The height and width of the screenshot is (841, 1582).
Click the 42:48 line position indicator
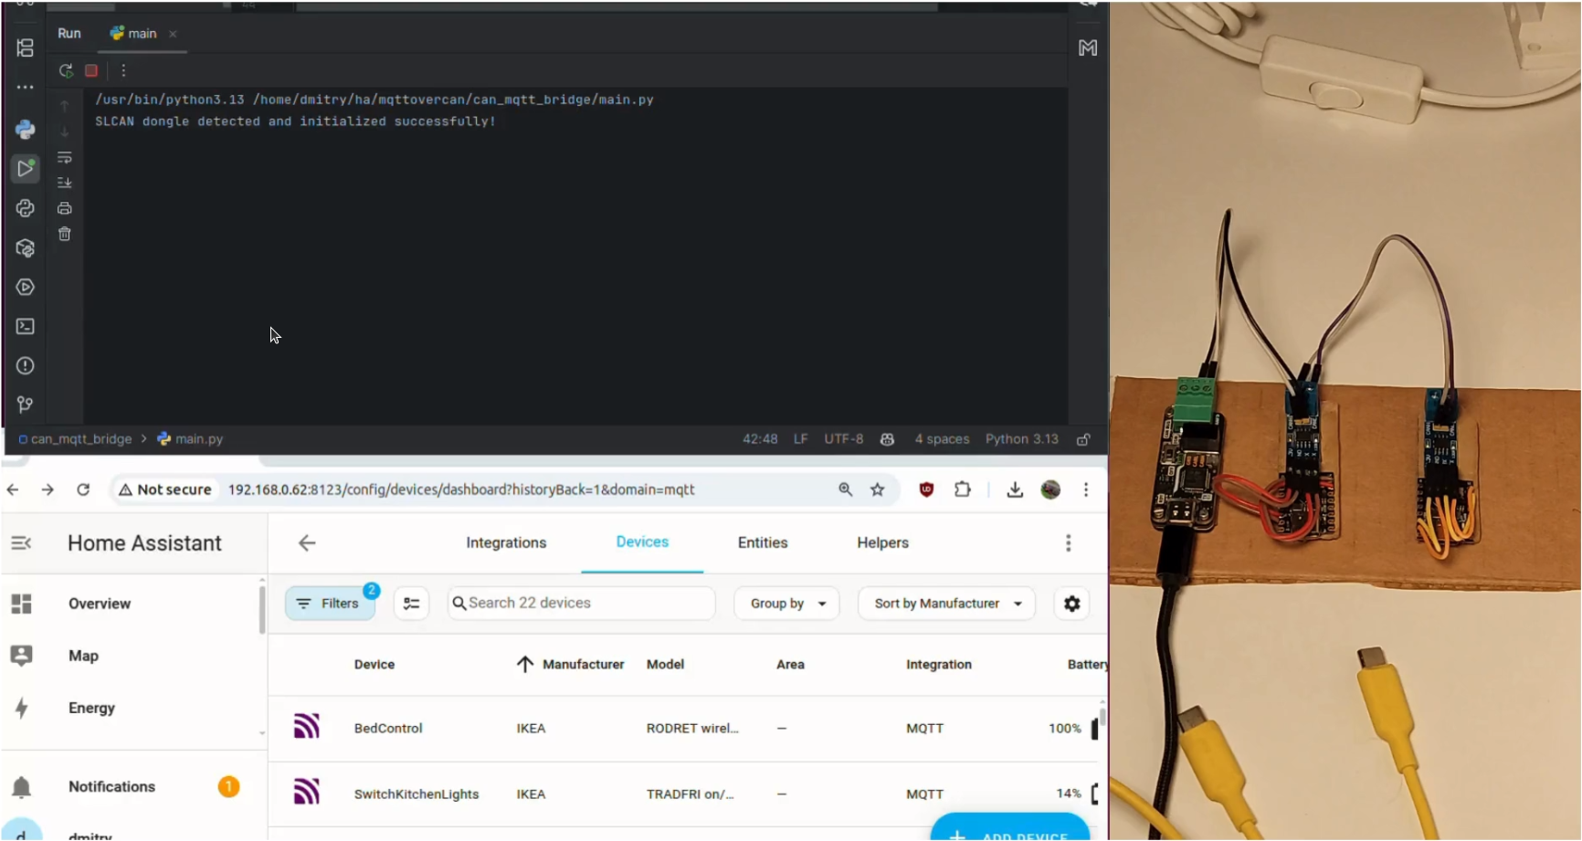[x=760, y=439]
